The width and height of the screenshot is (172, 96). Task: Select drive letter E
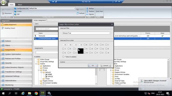(x=85, y=45)
